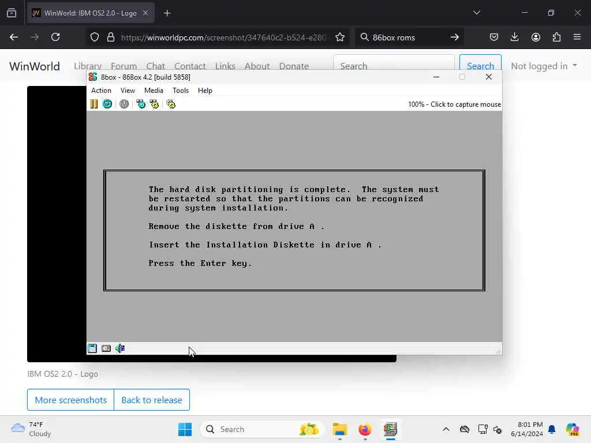Image resolution: width=591 pixels, height=443 pixels.
Task: Click the WinWorld search input field
Action: (x=394, y=62)
